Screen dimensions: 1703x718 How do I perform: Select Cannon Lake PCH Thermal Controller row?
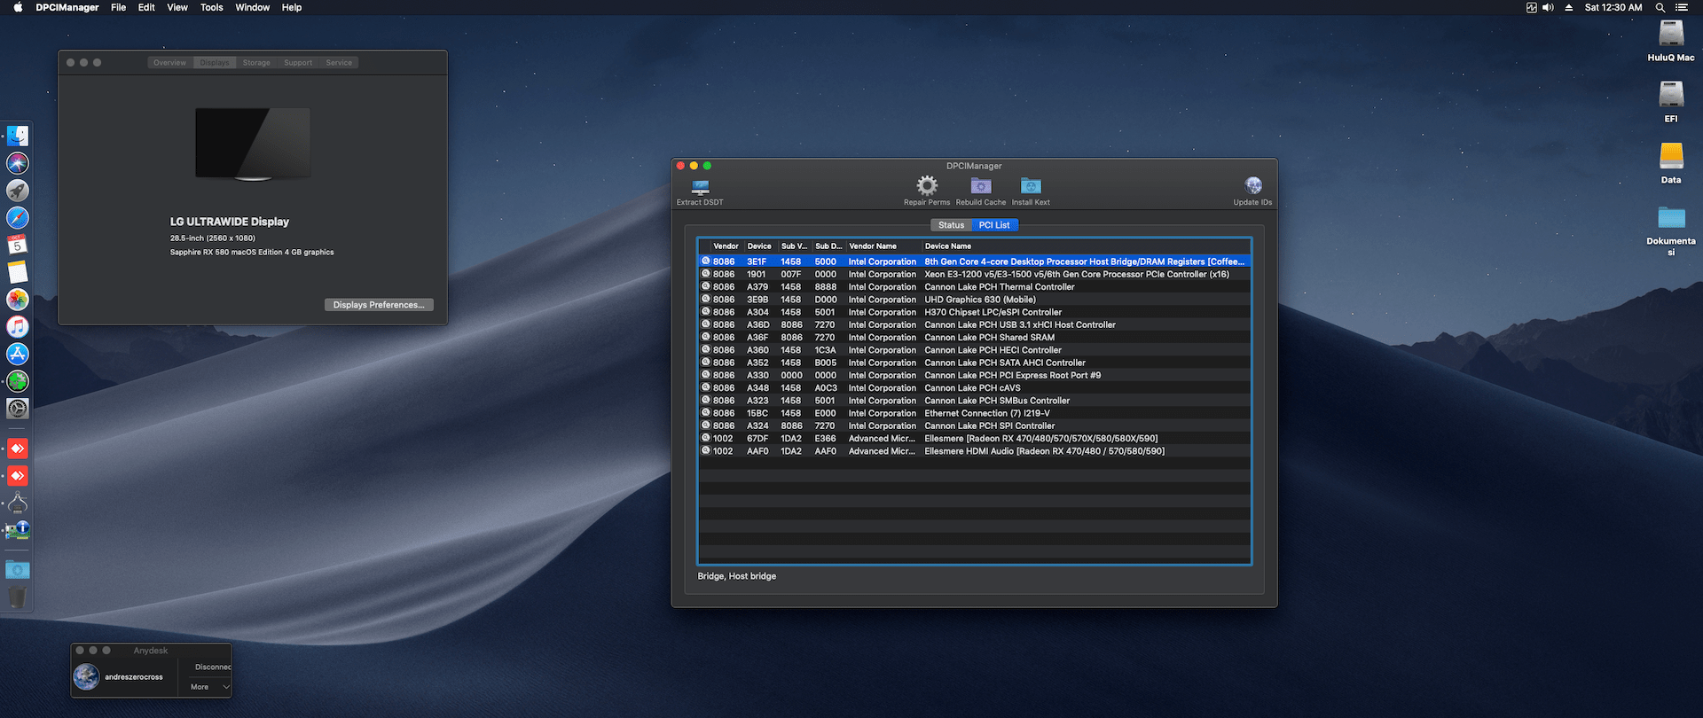coord(974,287)
